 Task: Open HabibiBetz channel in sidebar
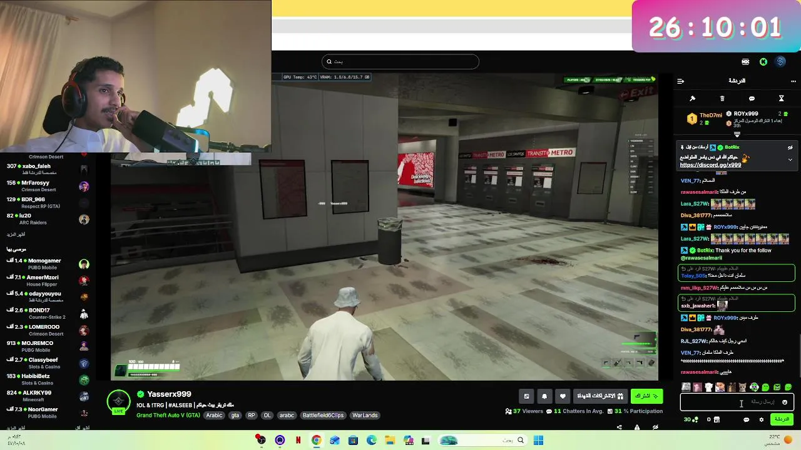[x=48, y=379]
